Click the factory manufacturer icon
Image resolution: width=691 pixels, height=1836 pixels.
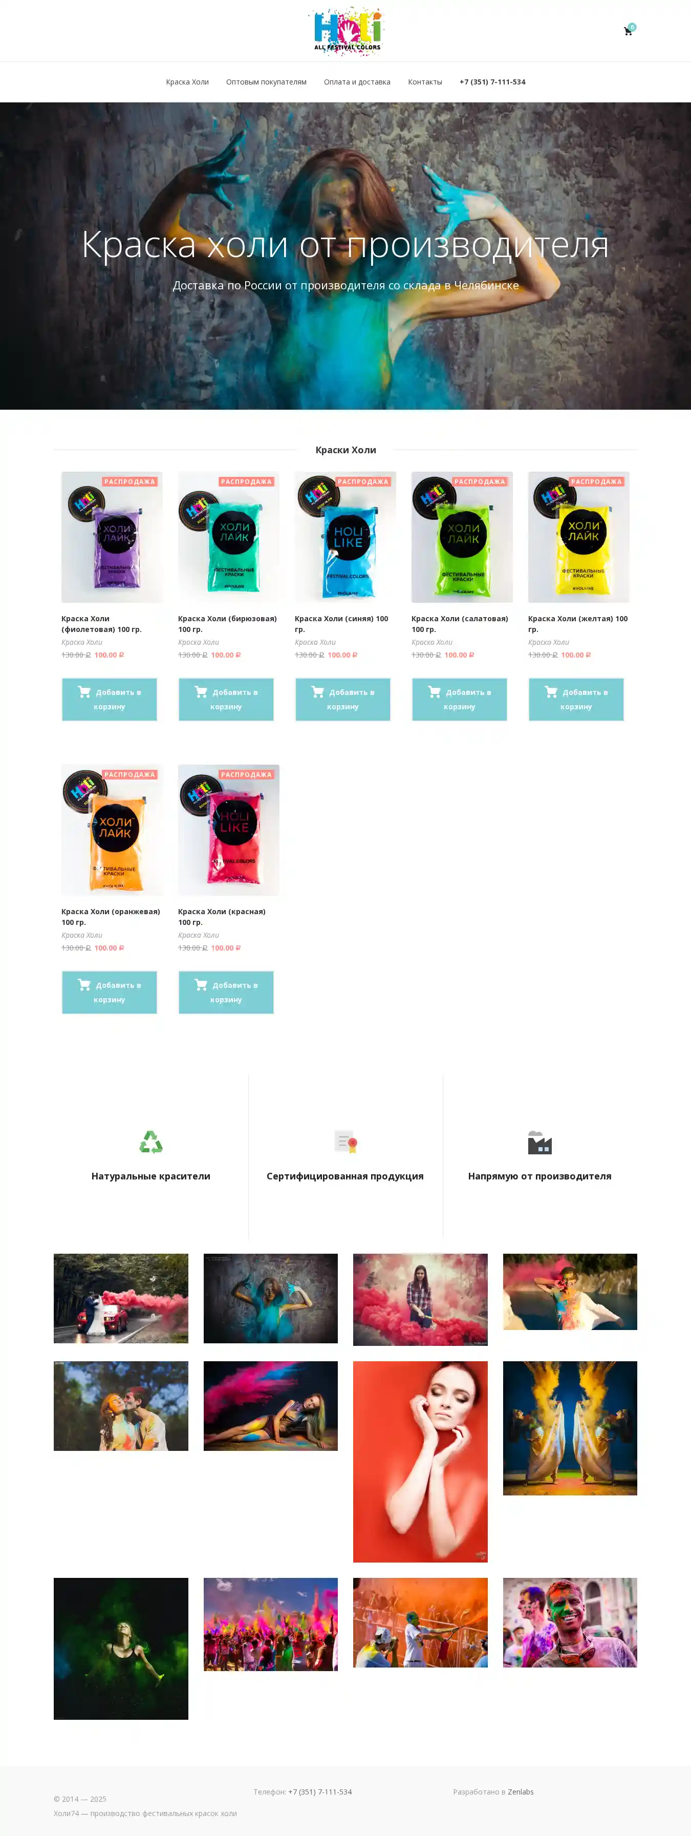pos(540,1142)
